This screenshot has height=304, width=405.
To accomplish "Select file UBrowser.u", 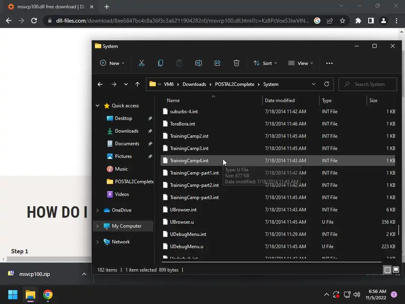I will [278, 222].
